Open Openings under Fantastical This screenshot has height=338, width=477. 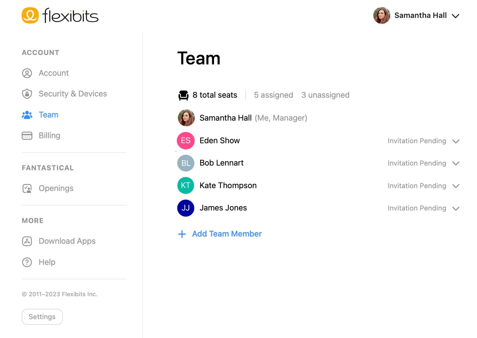pos(56,188)
